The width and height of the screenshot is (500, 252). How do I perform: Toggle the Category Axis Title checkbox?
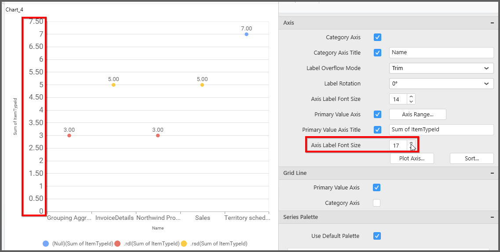tap(377, 53)
